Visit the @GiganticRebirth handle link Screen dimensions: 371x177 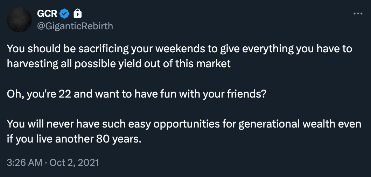(x=75, y=26)
